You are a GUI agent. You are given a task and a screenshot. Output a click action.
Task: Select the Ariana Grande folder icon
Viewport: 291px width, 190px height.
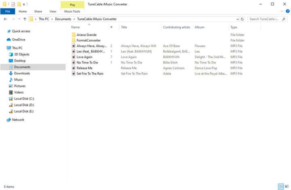pyautogui.click(x=74, y=35)
